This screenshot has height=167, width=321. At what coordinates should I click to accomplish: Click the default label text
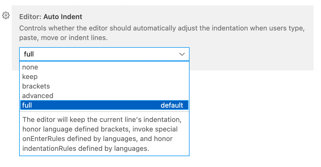tap(172, 105)
